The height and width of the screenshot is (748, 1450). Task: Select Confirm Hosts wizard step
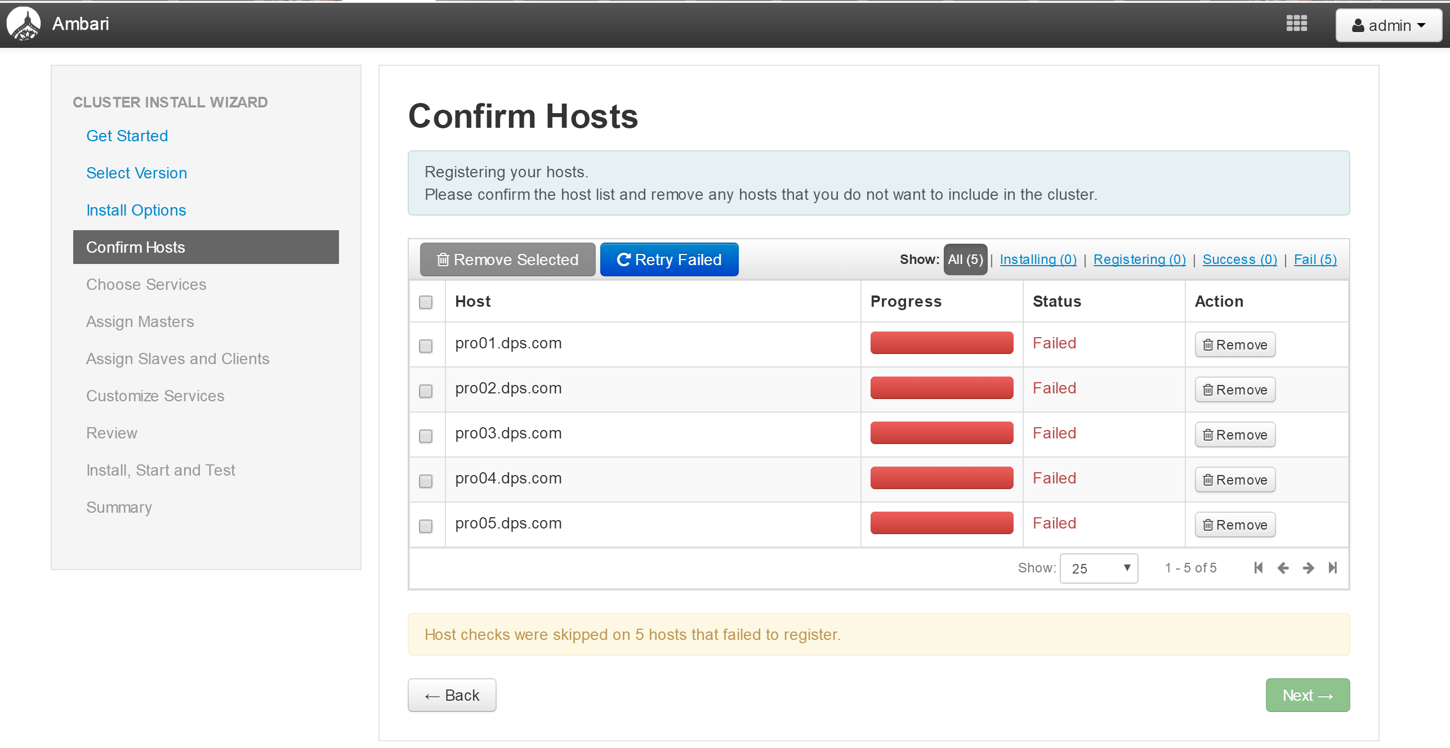point(206,247)
